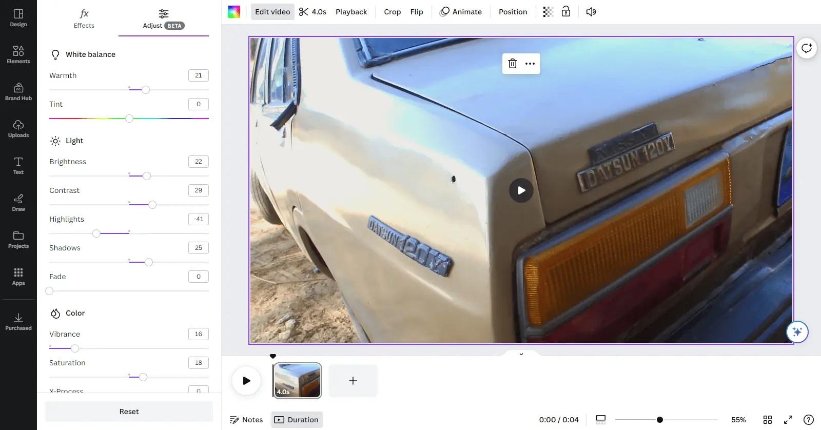The image size is (821, 430).
Task: Switch to the Adjust tab
Action: (164, 18)
